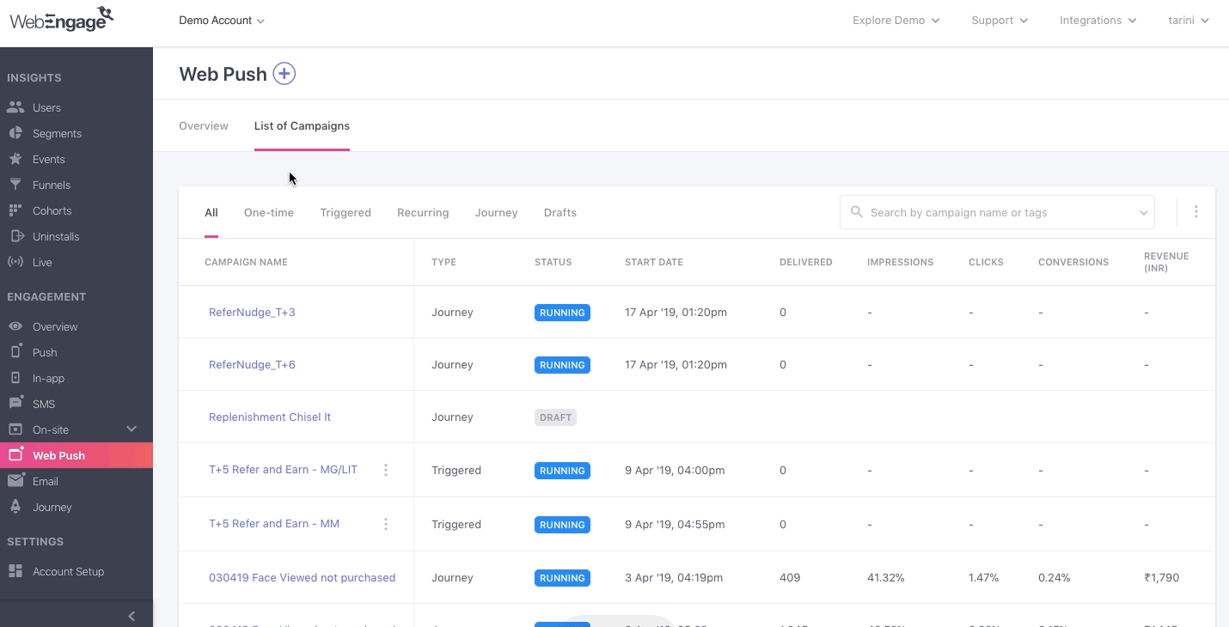
Task: Click Start Date column header
Action: (654, 262)
